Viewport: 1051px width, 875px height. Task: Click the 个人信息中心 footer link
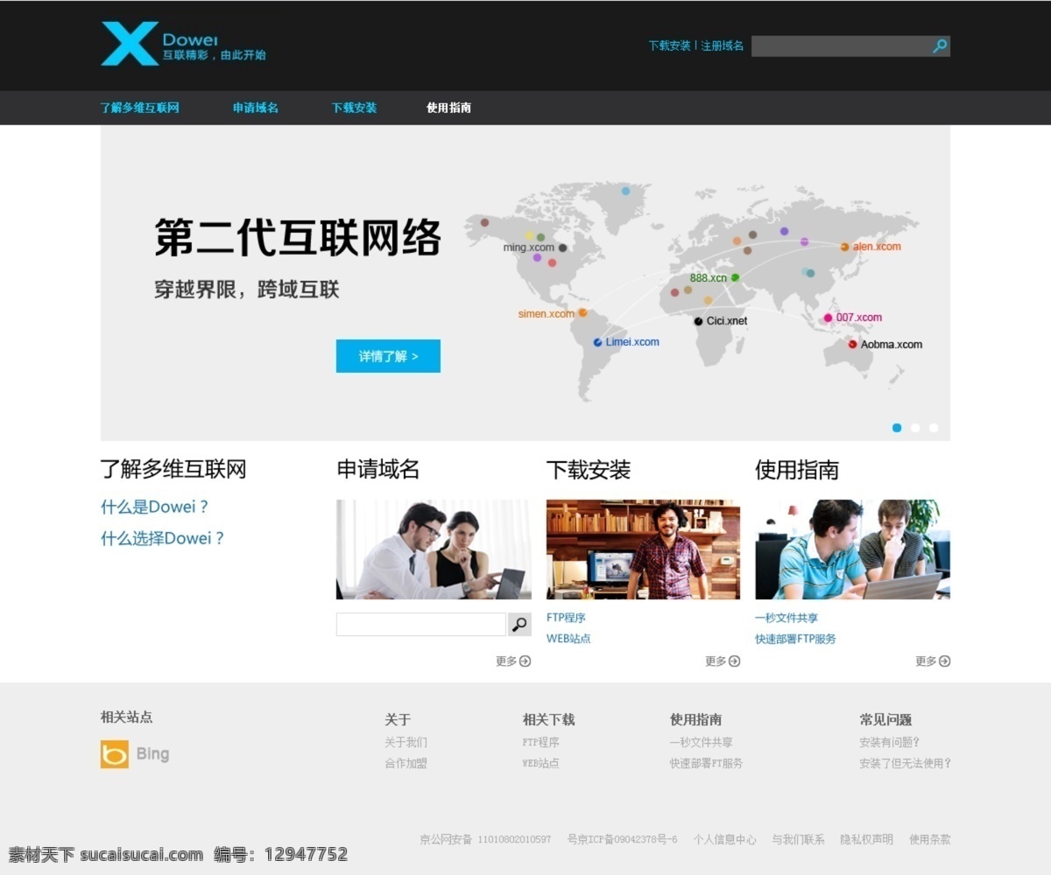[x=725, y=839]
